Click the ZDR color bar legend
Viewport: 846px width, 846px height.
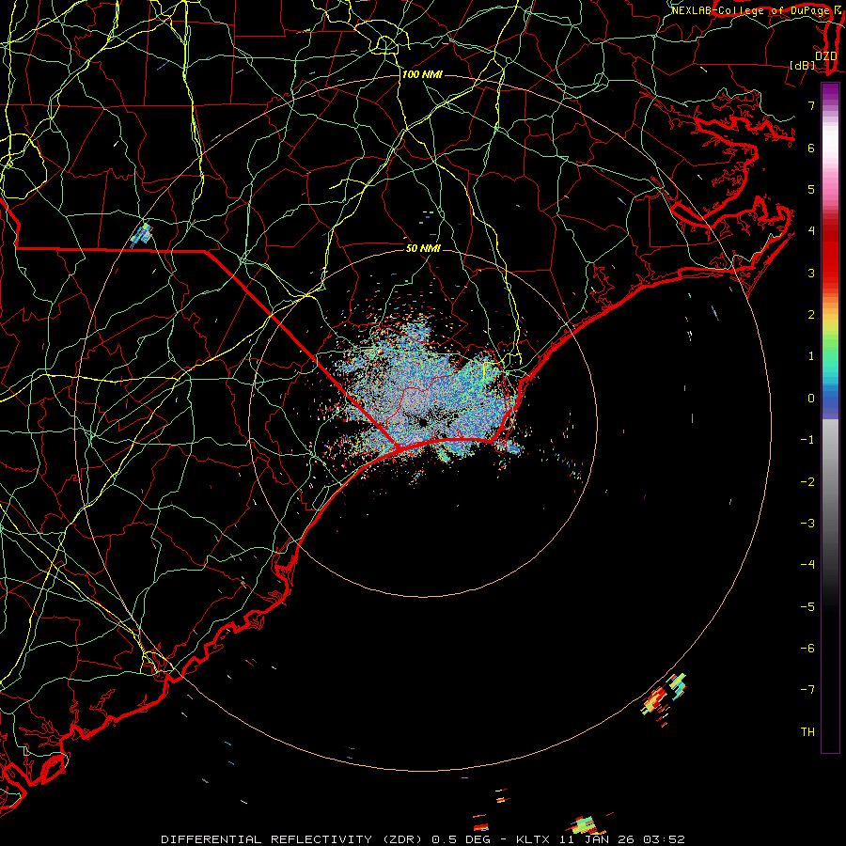point(830,417)
